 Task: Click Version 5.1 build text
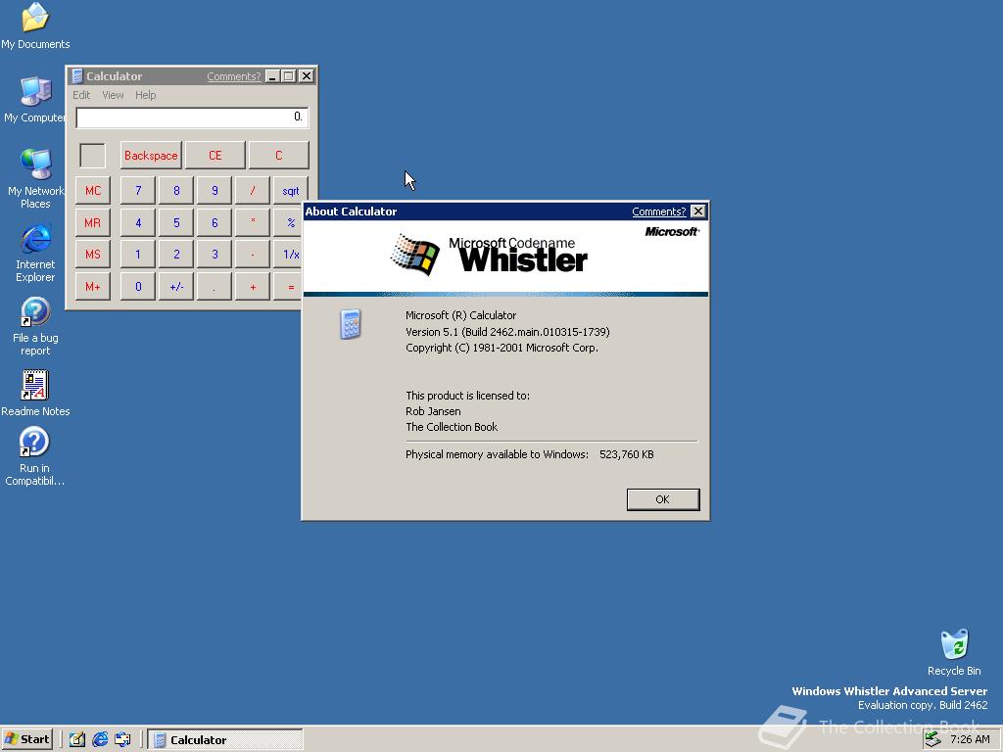(x=507, y=332)
